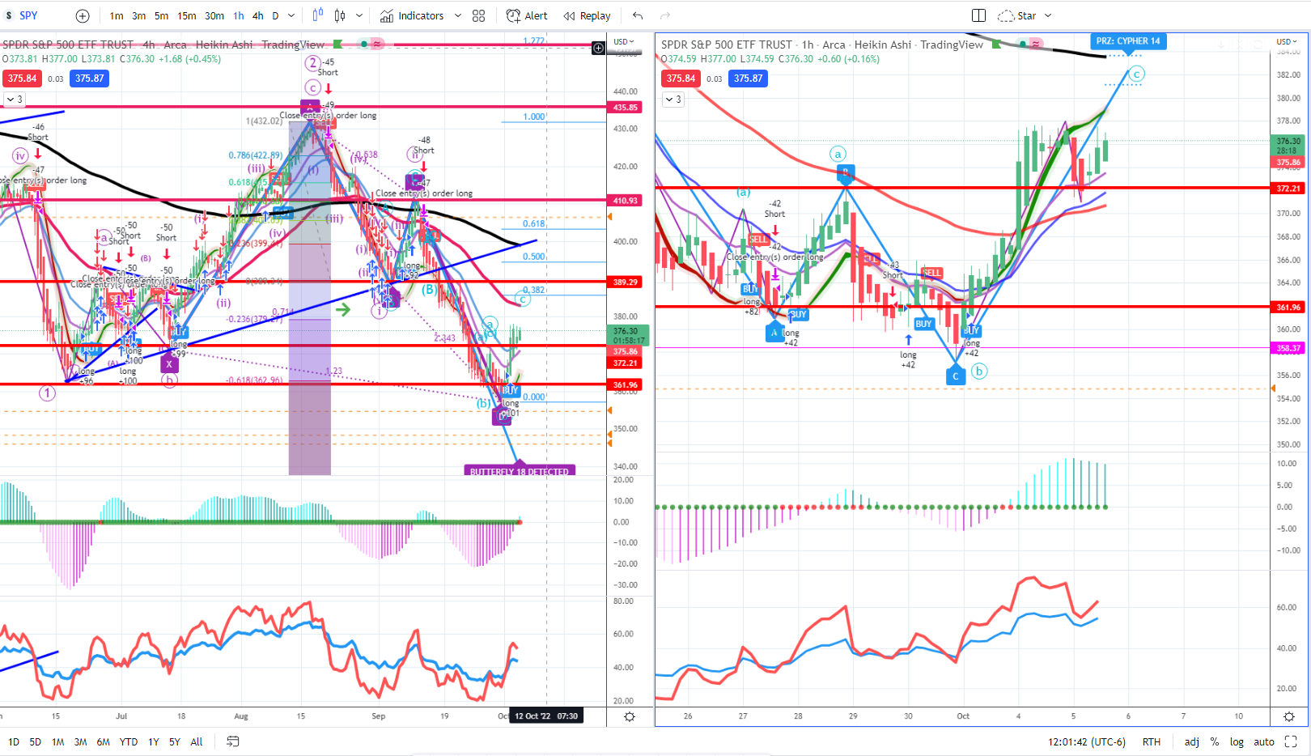Click the redo arrow
Image resolution: width=1311 pixels, height=756 pixels.
pos(665,15)
